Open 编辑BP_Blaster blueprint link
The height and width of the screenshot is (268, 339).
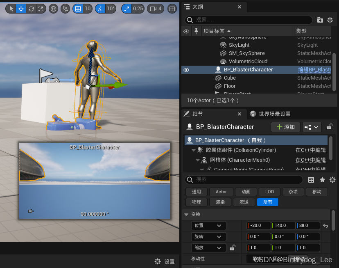pyautogui.click(x=314, y=69)
